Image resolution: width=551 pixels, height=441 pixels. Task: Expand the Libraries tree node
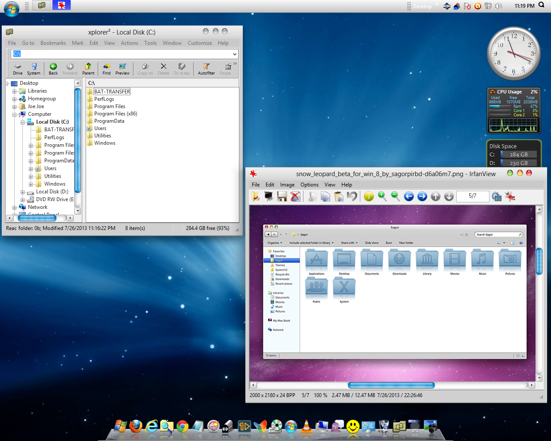coord(14,91)
